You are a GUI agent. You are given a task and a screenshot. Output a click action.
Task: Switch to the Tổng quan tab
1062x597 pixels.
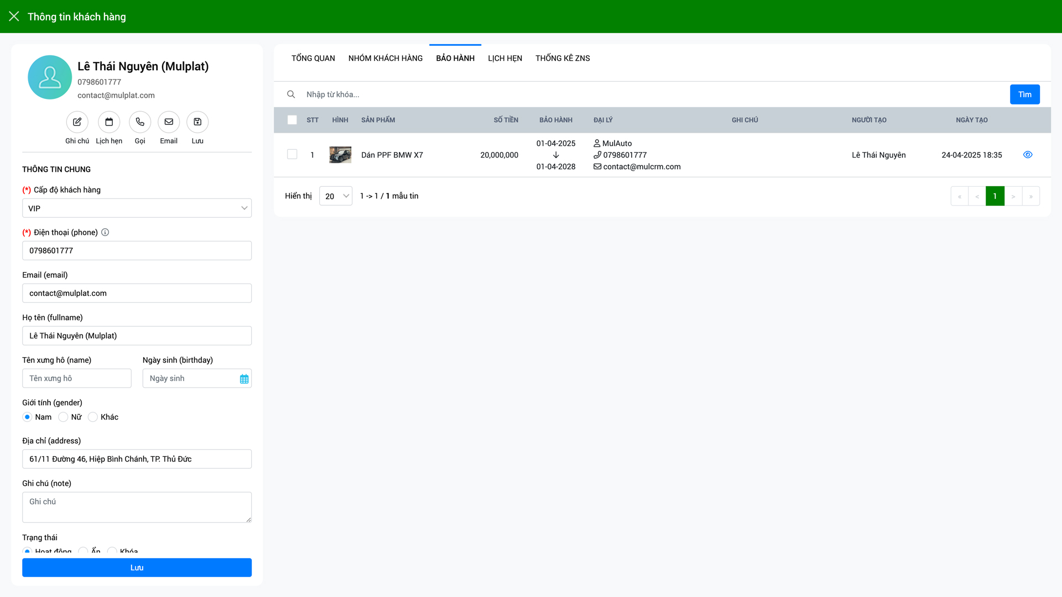coord(313,58)
